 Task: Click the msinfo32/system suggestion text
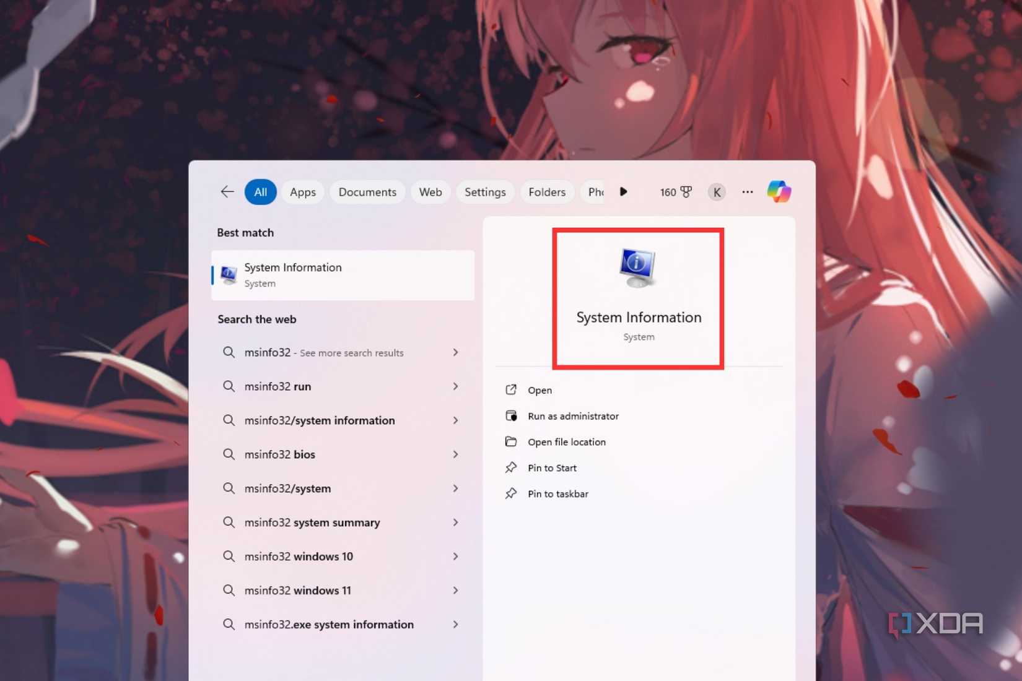point(287,488)
